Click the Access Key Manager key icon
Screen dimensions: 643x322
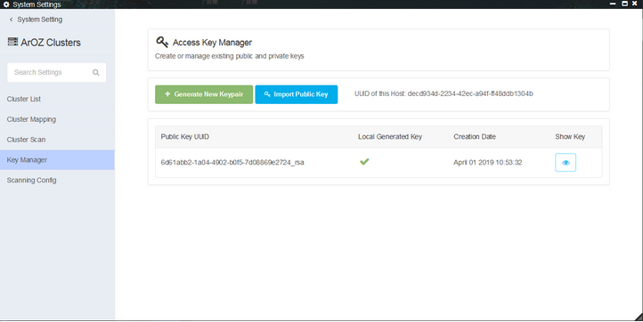point(162,42)
